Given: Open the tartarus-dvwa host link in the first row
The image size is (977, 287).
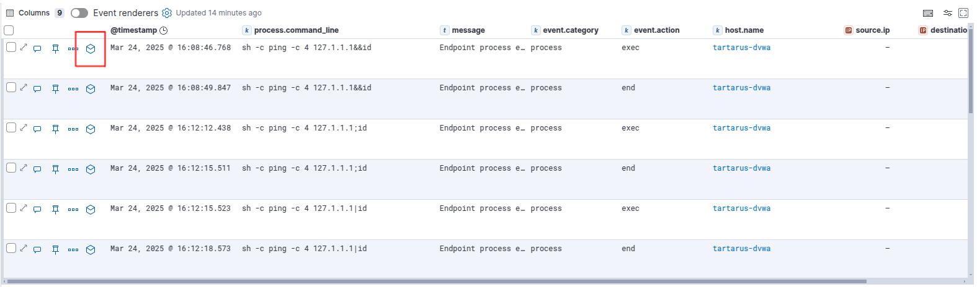Looking at the screenshot, I should click(x=741, y=48).
